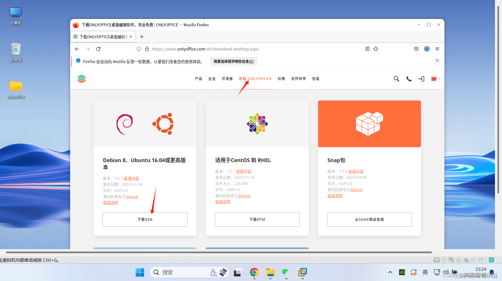Open the website search icon
Screen dimensions: 502x281
coord(396,79)
